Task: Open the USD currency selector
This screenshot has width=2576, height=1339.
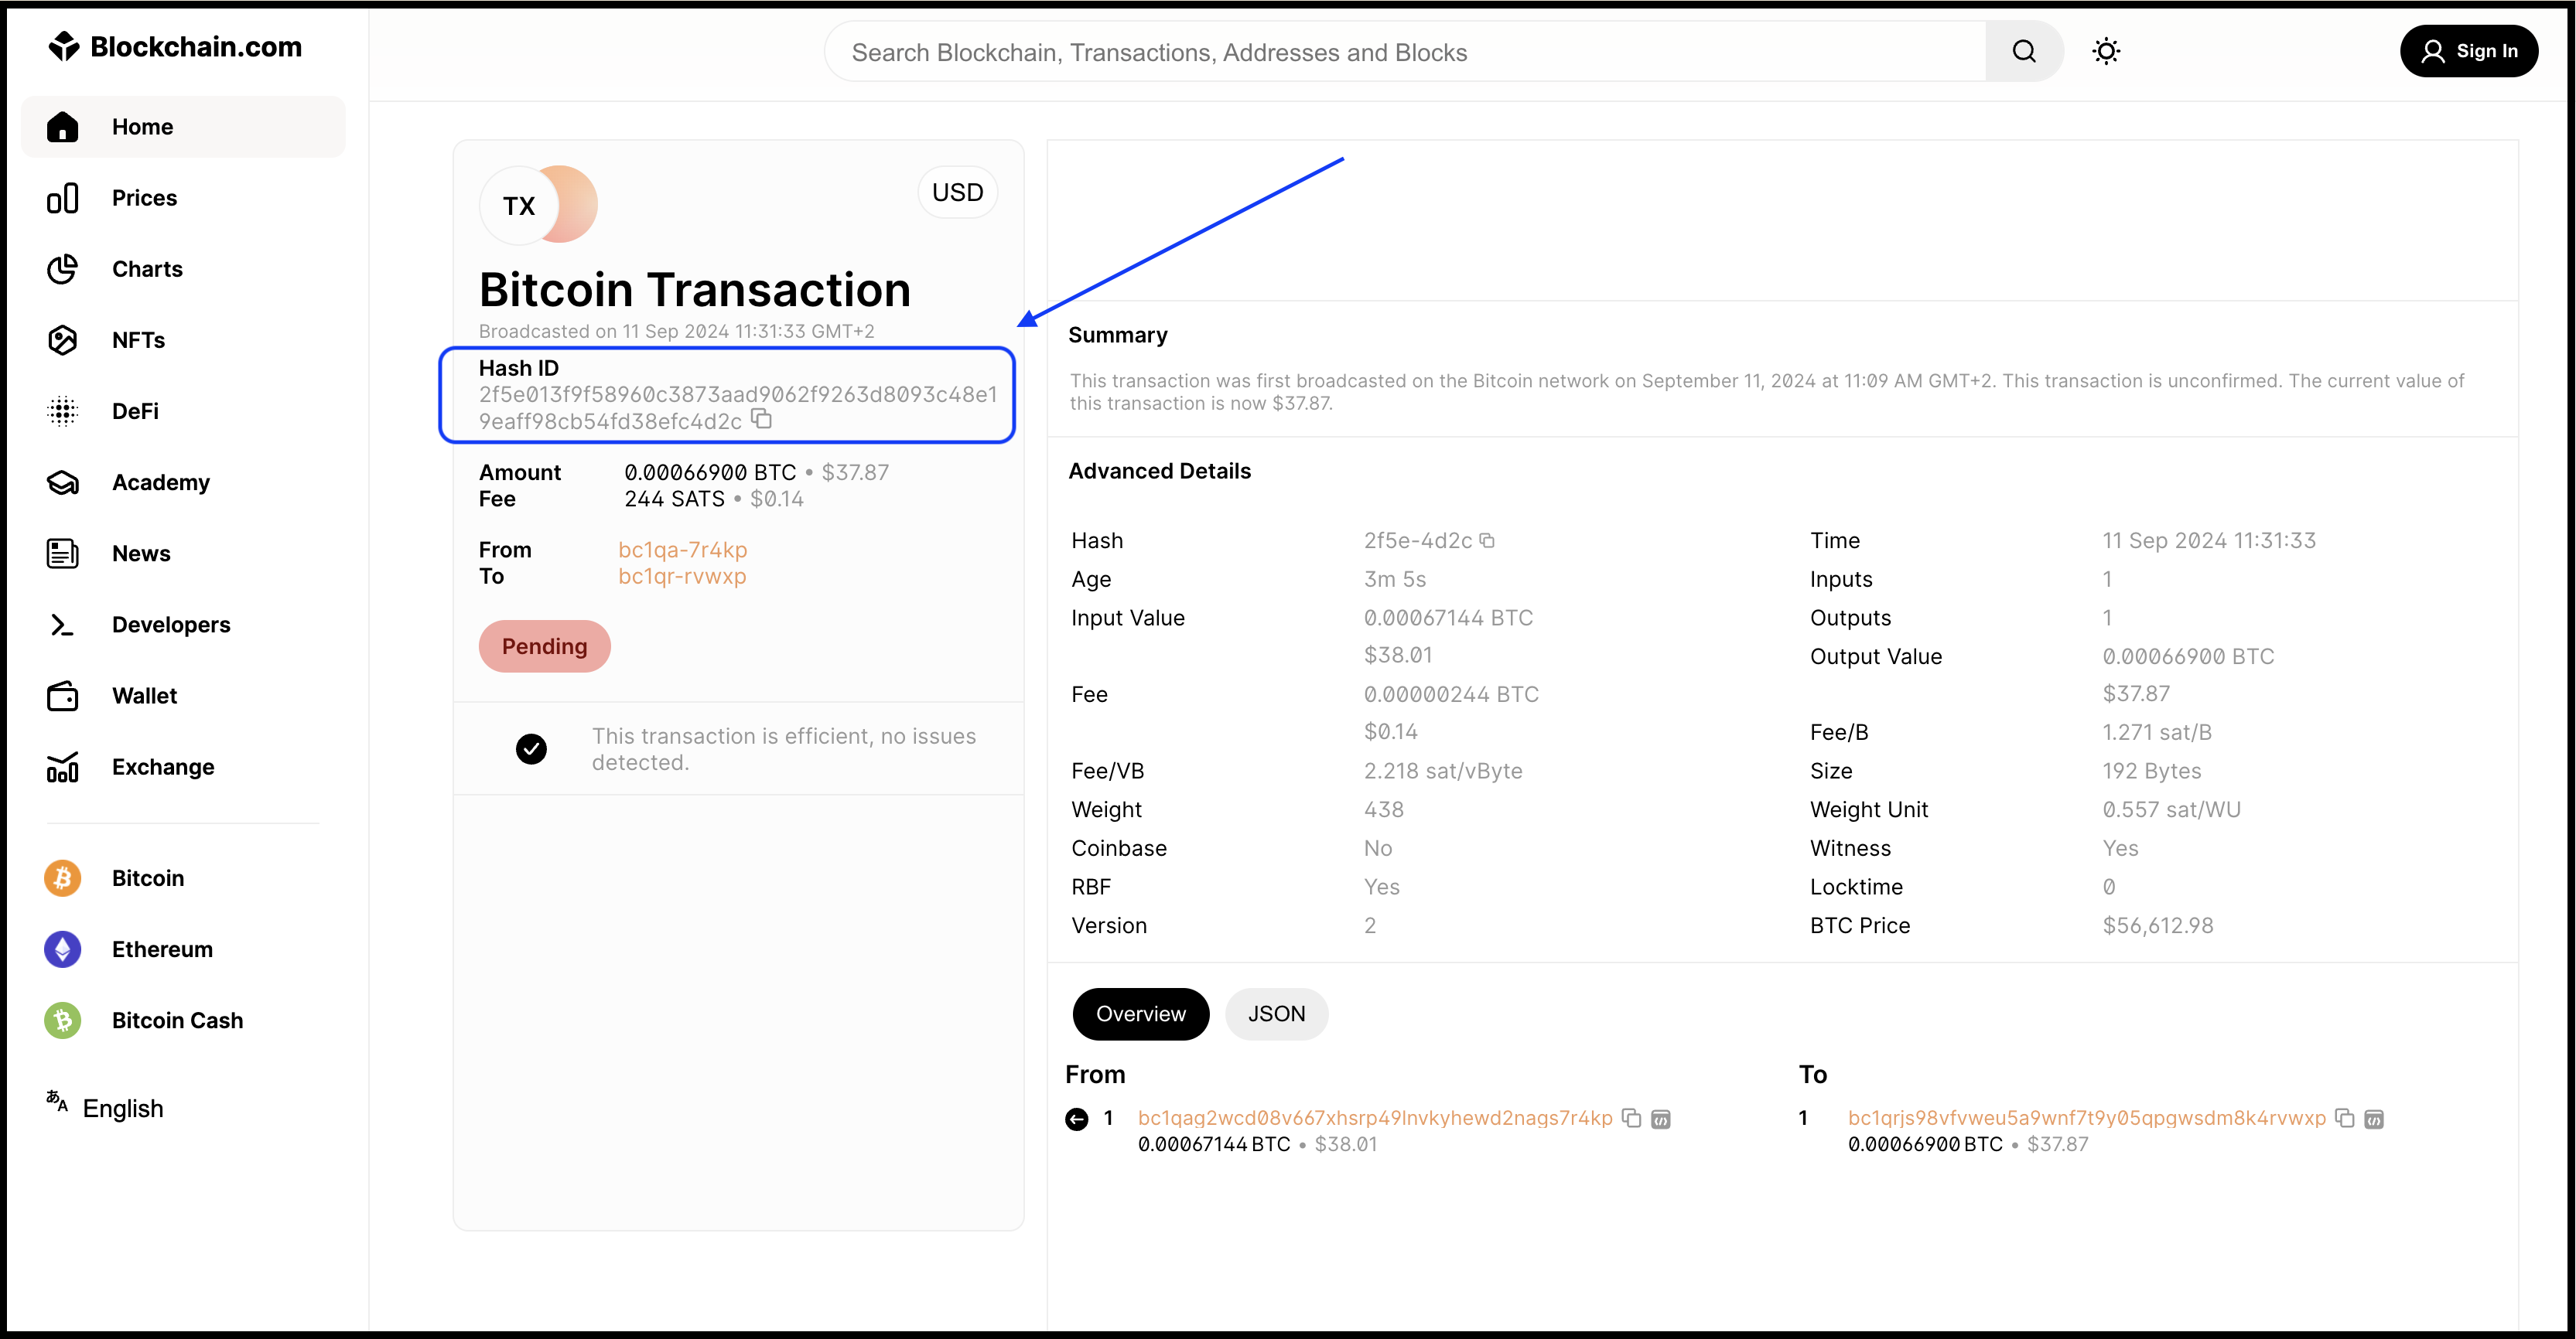Action: (956, 192)
